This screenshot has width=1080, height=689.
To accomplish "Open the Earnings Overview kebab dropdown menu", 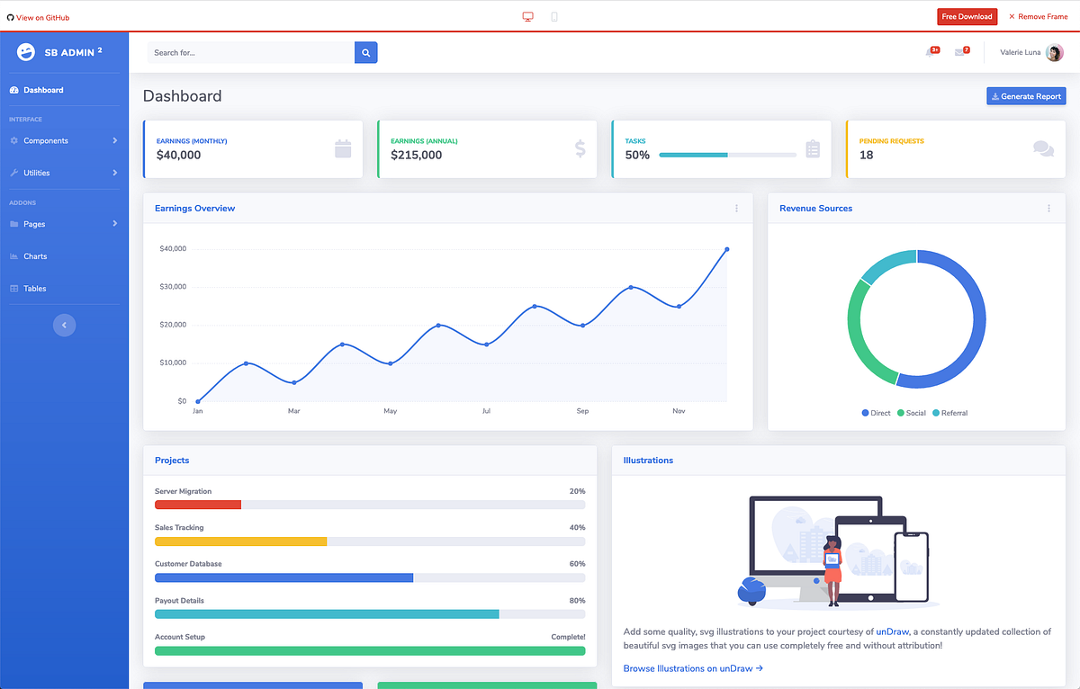I will tap(736, 208).
